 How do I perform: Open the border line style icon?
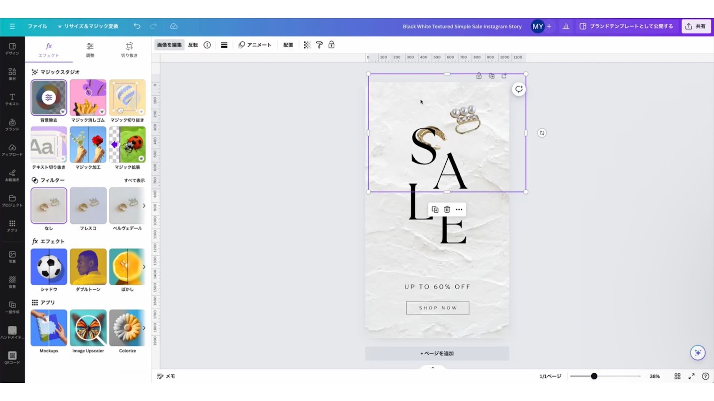coord(224,45)
